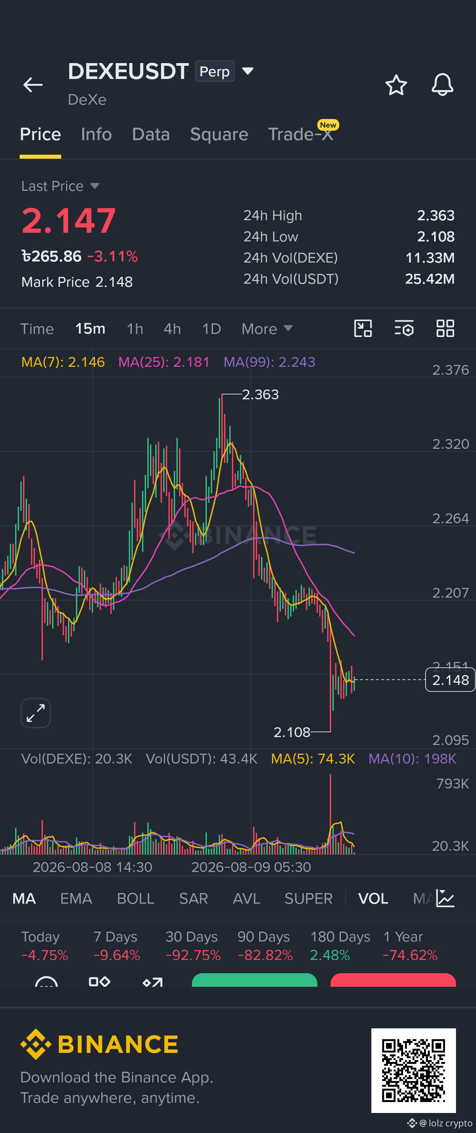Viewport: 476px width, 1133px height.
Task: Switch to the Data tab
Action: 151,134
